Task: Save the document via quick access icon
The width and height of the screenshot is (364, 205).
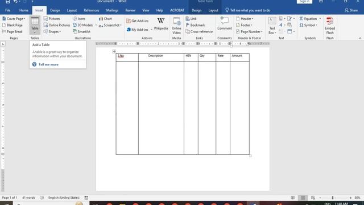Action: [x=7, y=2]
